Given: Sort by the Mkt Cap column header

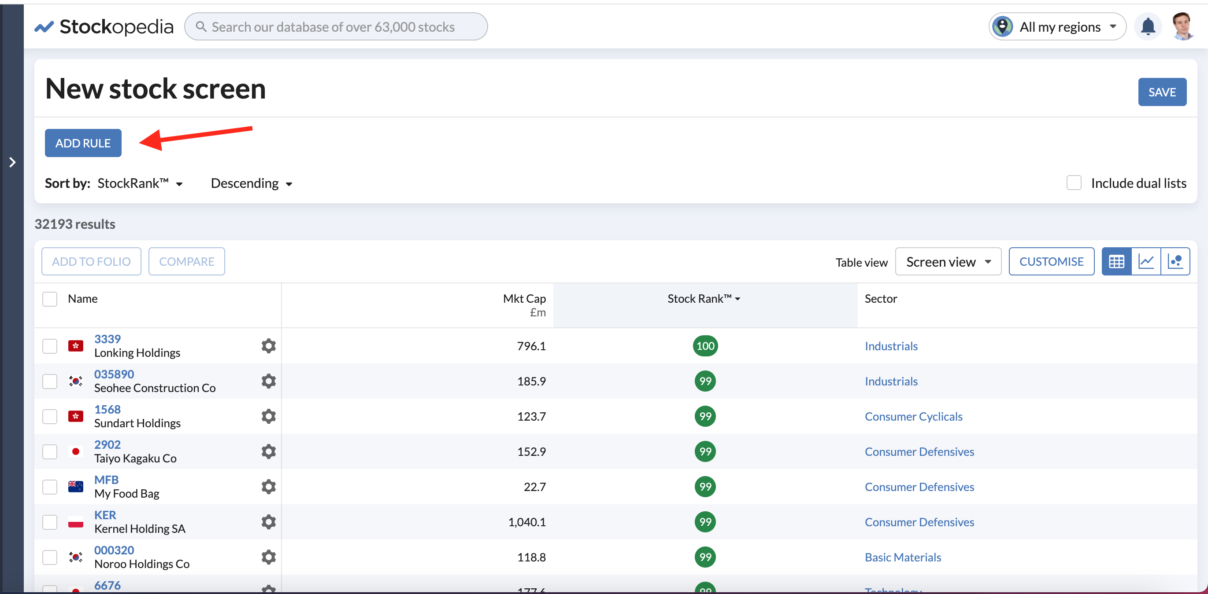Looking at the screenshot, I should [x=524, y=298].
